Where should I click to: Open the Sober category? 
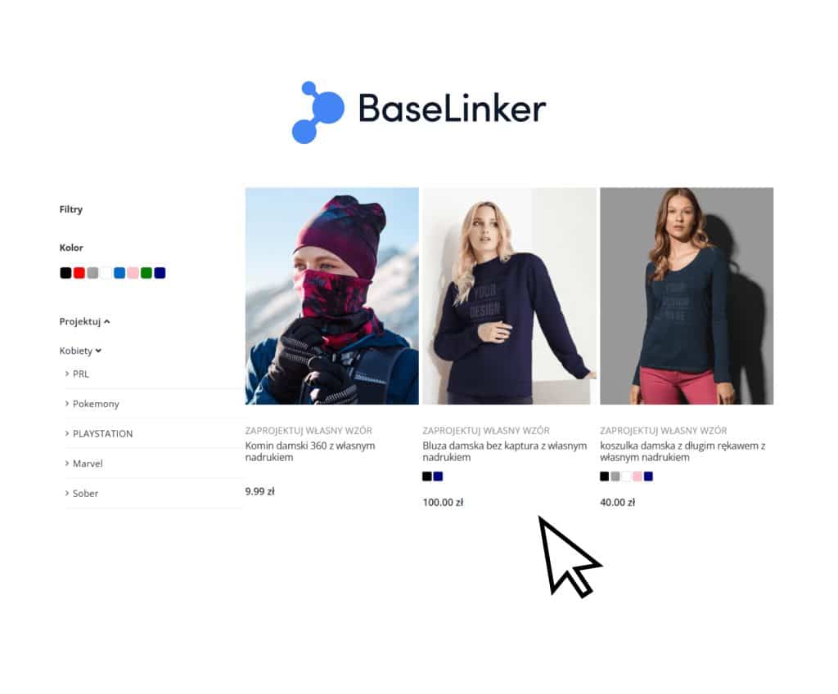(x=85, y=493)
